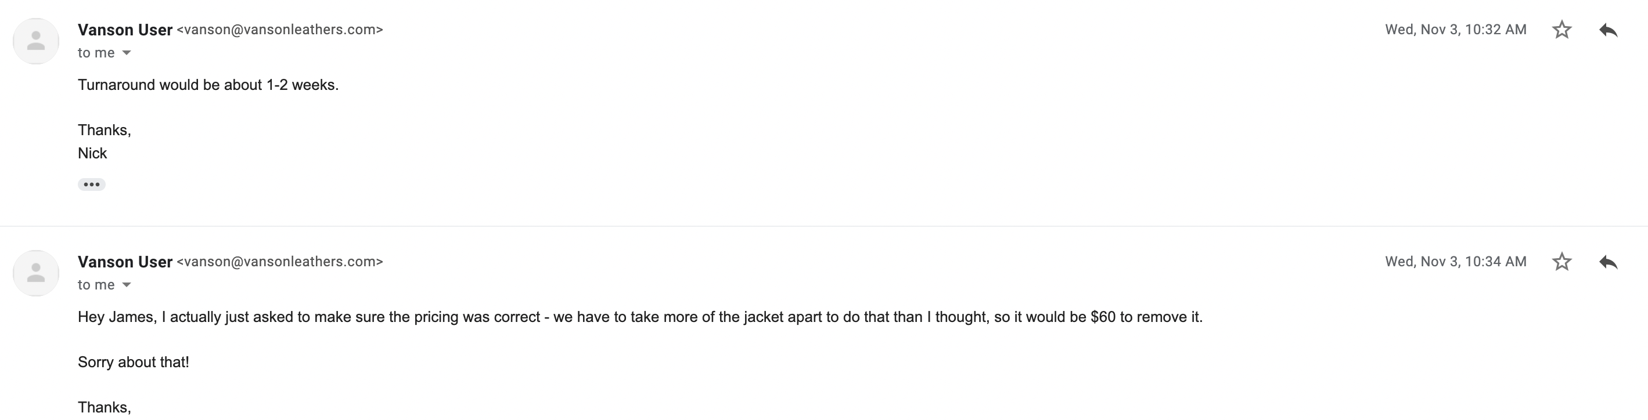Reply to the 10:32 AM message
This screenshot has width=1648, height=420.
click(1609, 30)
